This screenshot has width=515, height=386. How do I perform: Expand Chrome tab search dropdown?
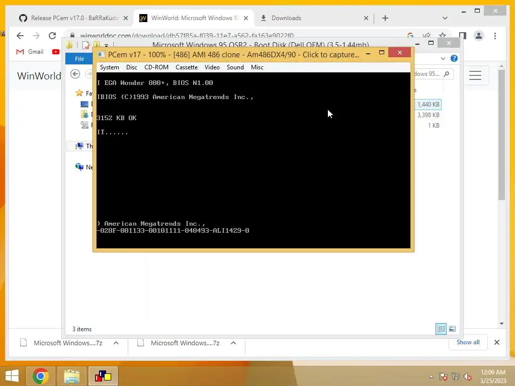(445, 18)
